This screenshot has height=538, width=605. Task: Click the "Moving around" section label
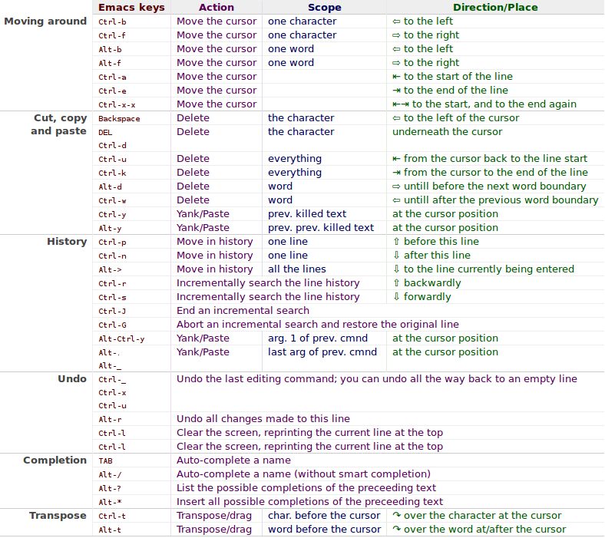pos(45,21)
